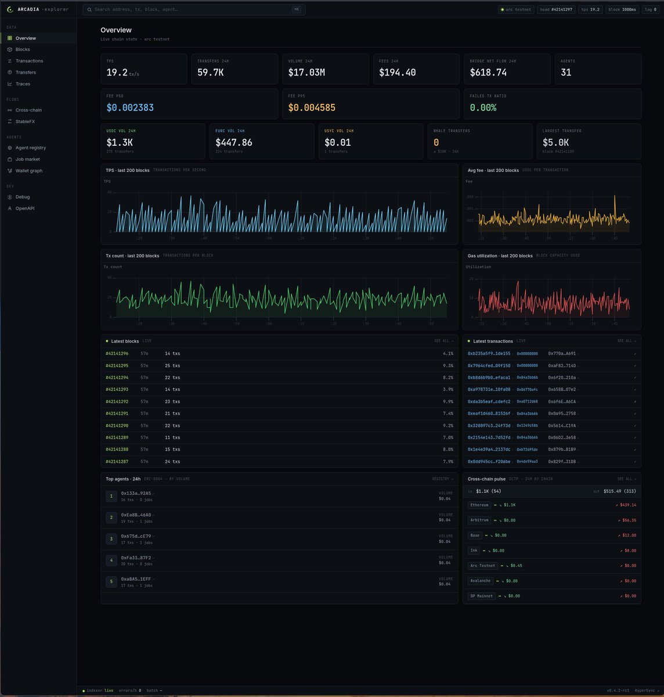Click the Base chain tag
Image resolution: width=664 pixels, height=697 pixels.
pyautogui.click(x=475, y=536)
